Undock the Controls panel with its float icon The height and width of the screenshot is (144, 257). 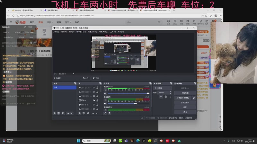pyautogui.click(x=195, y=84)
